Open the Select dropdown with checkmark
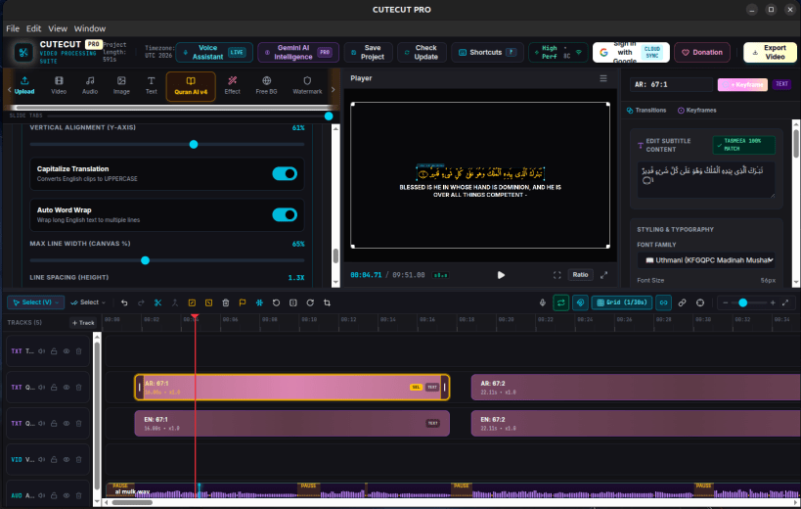This screenshot has height=509, width=801. coord(88,302)
